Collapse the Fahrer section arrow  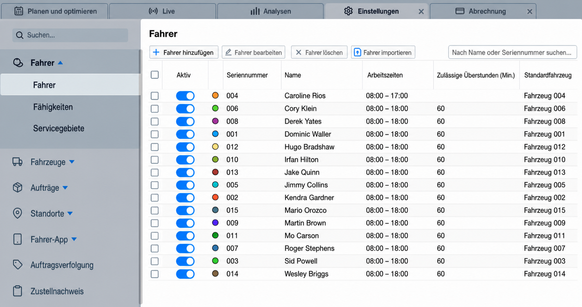point(60,63)
